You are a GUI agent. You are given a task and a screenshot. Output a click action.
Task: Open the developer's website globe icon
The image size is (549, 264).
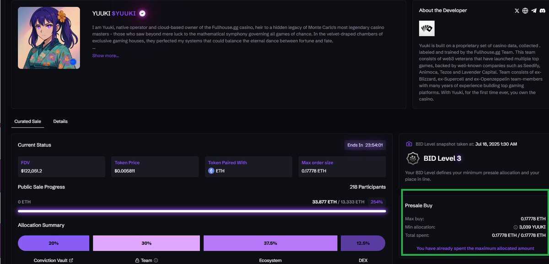[x=525, y=11]
